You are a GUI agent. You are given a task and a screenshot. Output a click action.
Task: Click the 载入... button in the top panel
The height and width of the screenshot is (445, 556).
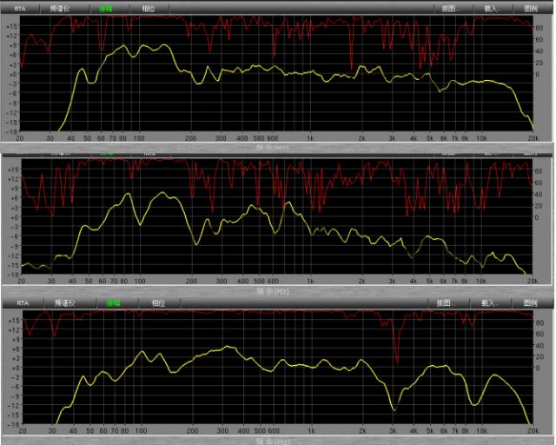(x=493, y=9)
